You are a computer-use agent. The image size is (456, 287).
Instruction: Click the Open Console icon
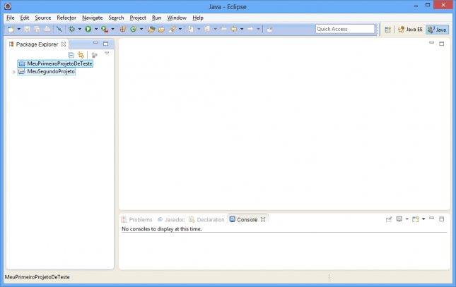pyautogui.click(x=416, y=219)
